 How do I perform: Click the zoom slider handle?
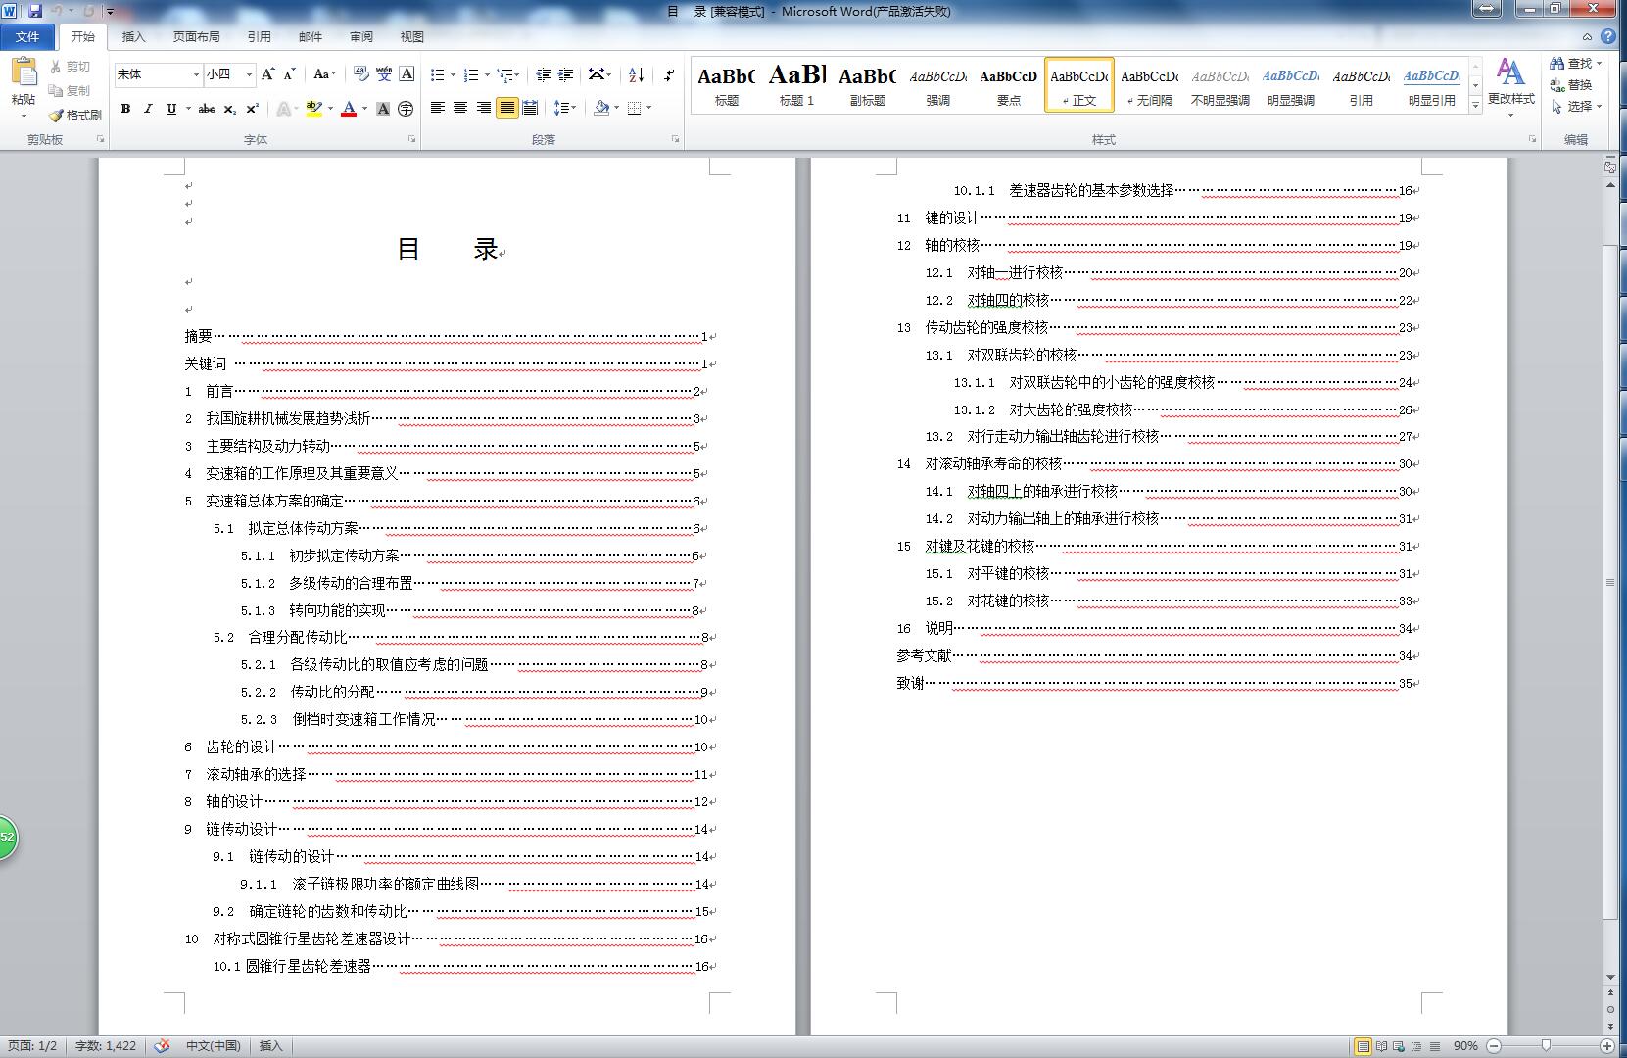point(1546,1045)
